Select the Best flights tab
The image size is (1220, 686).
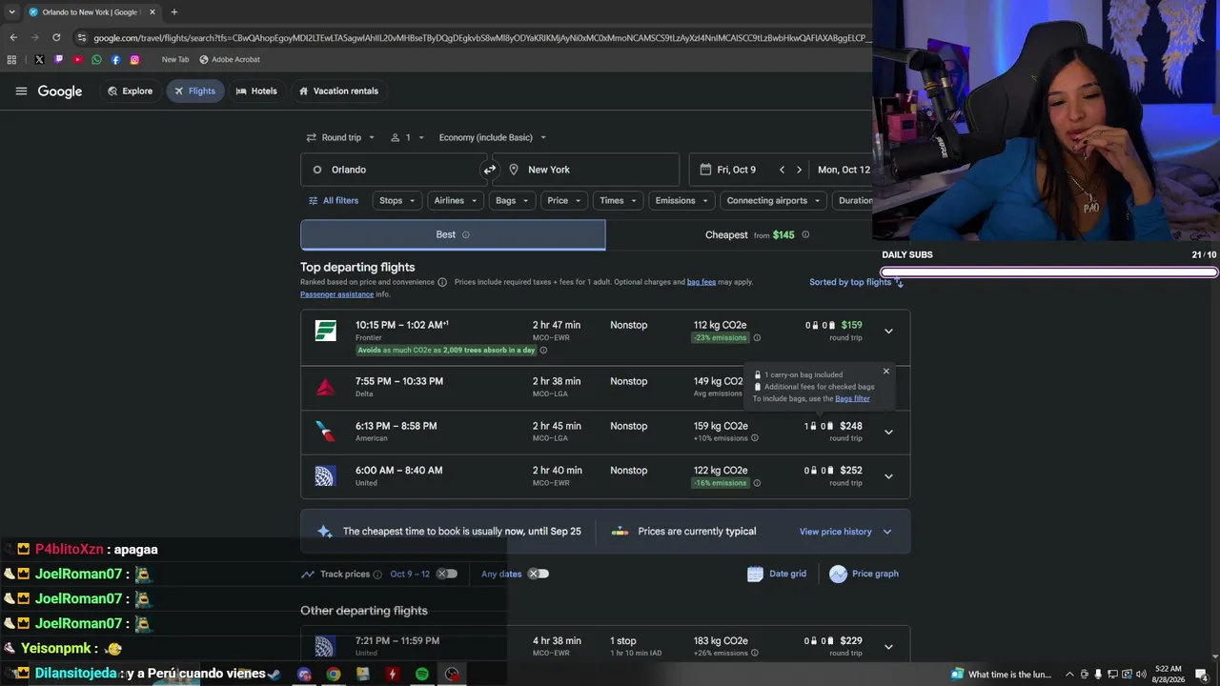pos(453,234)
